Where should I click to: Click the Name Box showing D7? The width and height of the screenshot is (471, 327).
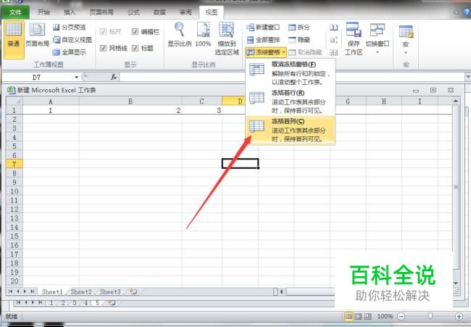point(37,78)
